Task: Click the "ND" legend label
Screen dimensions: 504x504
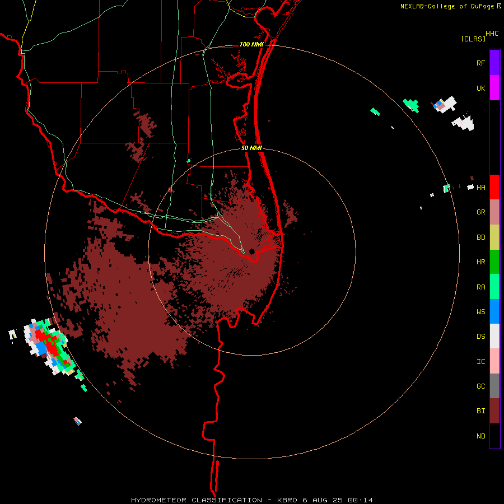Action: point(480,436)
